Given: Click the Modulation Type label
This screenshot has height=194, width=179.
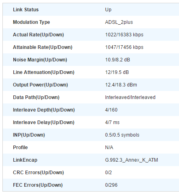Looking at the screenshot, I should [32, 22].
